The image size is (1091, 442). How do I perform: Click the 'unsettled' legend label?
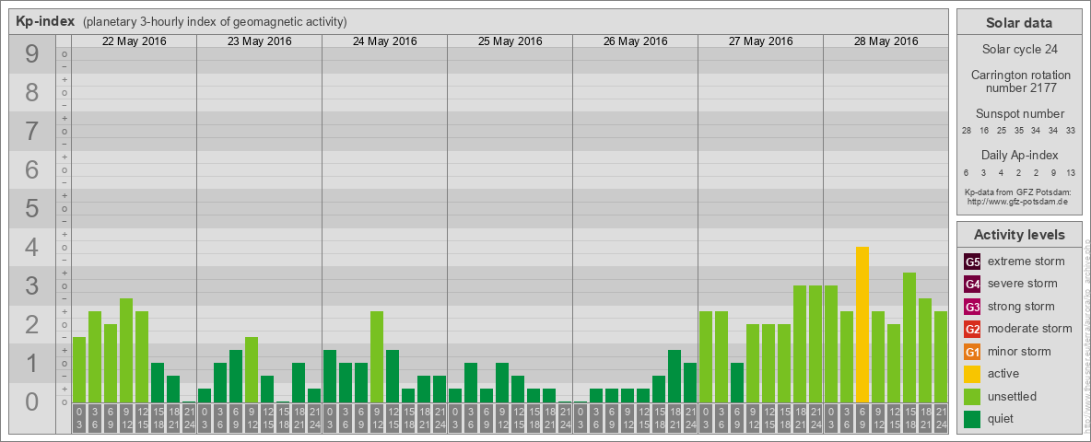[1013, 396]
